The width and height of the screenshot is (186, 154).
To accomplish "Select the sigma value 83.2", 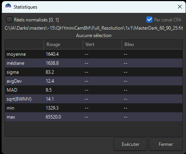I will coord(50,72).
